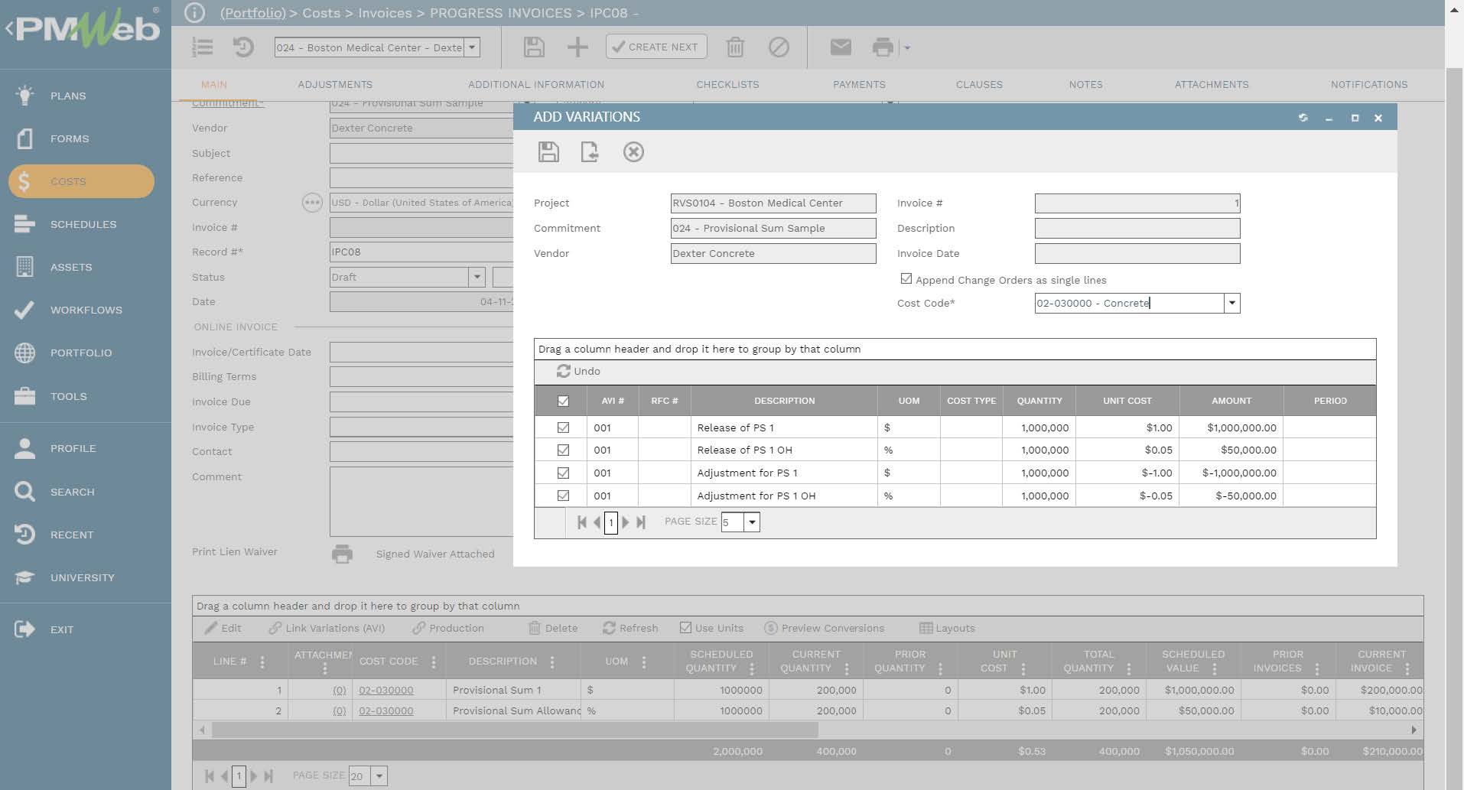Switch to the Checklists tab
This screenshot has height=790, width=1464.
click(727, 85)
